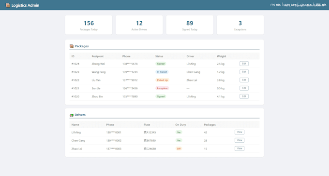
Task: Click package ID #1024
Action: click(75, 64)
